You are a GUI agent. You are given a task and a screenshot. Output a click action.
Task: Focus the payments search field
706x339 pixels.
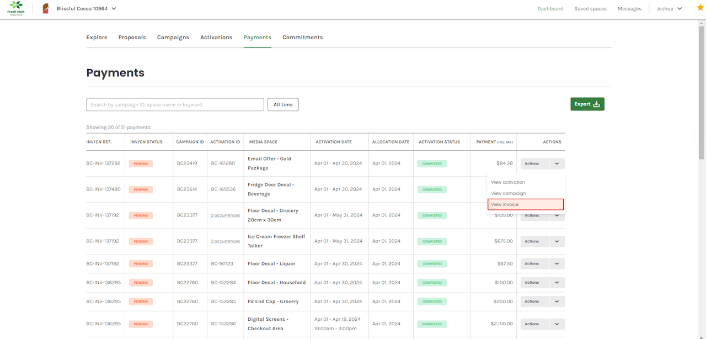[175, 104]
